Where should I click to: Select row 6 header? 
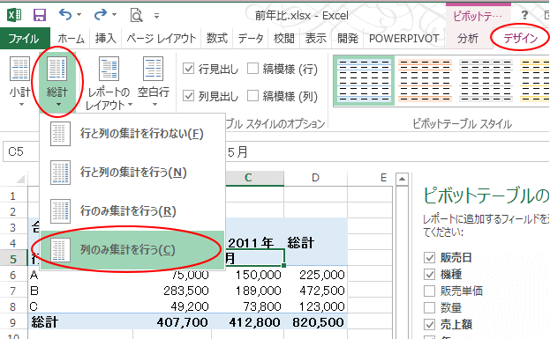[x=13, y=275]
